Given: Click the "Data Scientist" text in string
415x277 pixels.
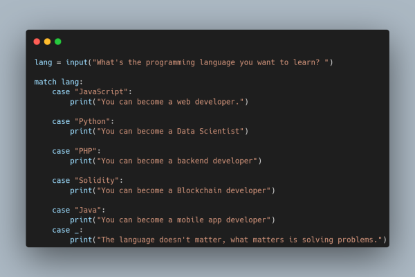Looking at the screenshot, I should point(208,131).
